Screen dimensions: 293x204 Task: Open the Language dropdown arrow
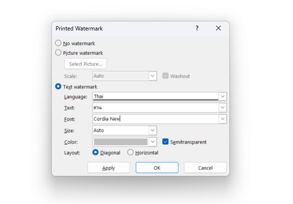pyautogui.click(x=223, y=97)
